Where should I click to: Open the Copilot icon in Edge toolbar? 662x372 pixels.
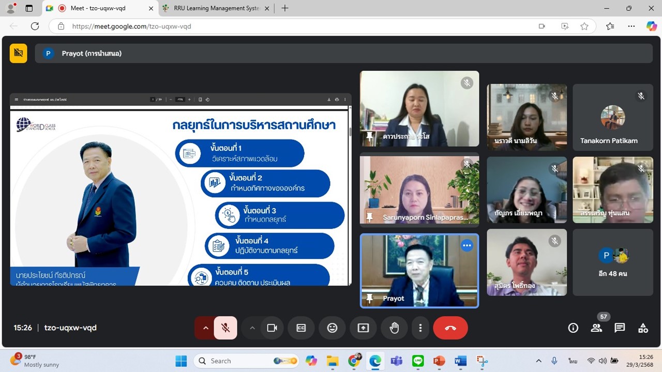tap(651, 26)
